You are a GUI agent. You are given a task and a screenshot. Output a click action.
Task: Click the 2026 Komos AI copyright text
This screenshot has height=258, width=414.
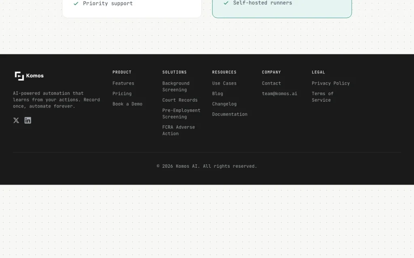(207, 166)
